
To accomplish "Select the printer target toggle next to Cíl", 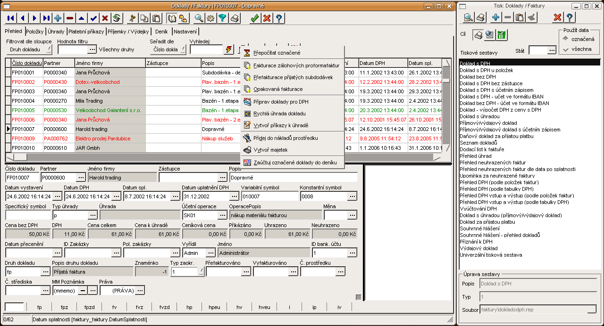I will coord(479,35).
